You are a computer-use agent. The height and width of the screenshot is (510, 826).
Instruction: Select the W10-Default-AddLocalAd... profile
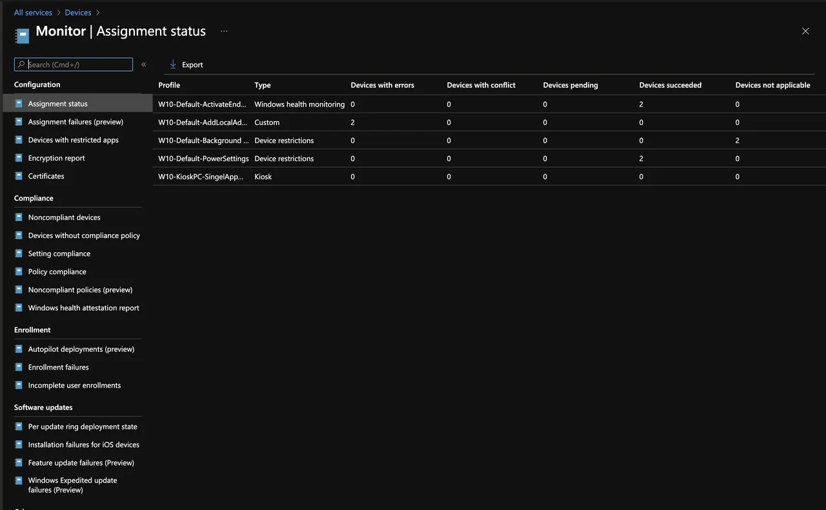pos(203,122)
